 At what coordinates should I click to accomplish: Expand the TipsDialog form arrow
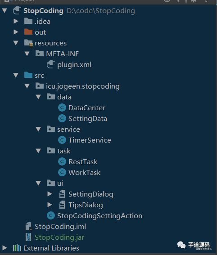click(50, 205)
